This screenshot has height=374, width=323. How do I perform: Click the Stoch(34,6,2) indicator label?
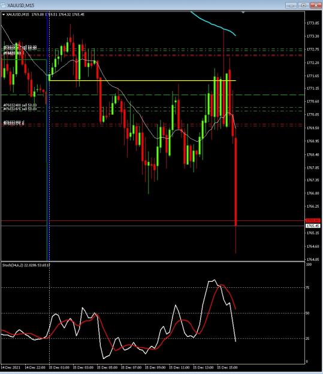pyautogui.click(x=26, y=265)
